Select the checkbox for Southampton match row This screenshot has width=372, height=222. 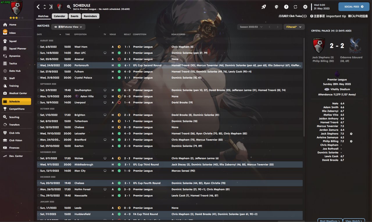pyautogui.click(x=39, y=90)
